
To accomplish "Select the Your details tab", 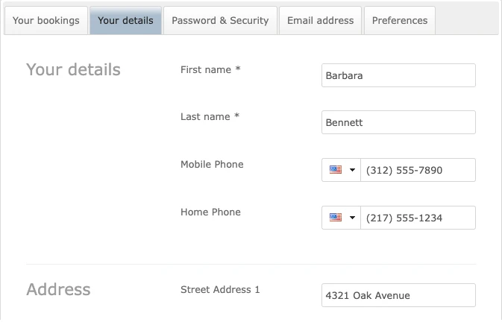I will pos(125,21).
